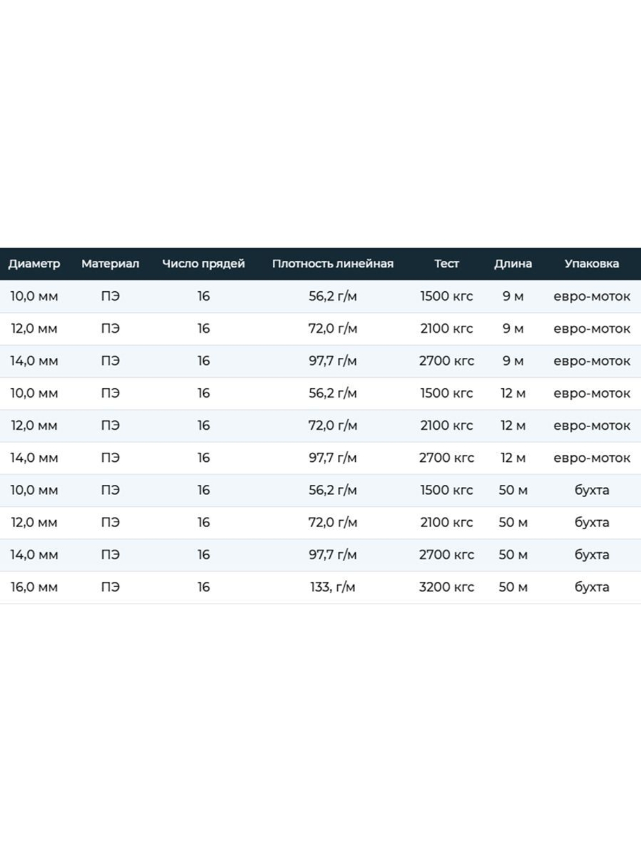Viewport: 641px width, 855px height.
Task: Select евро-моток in the first table row
Action: tap(592, 296)
